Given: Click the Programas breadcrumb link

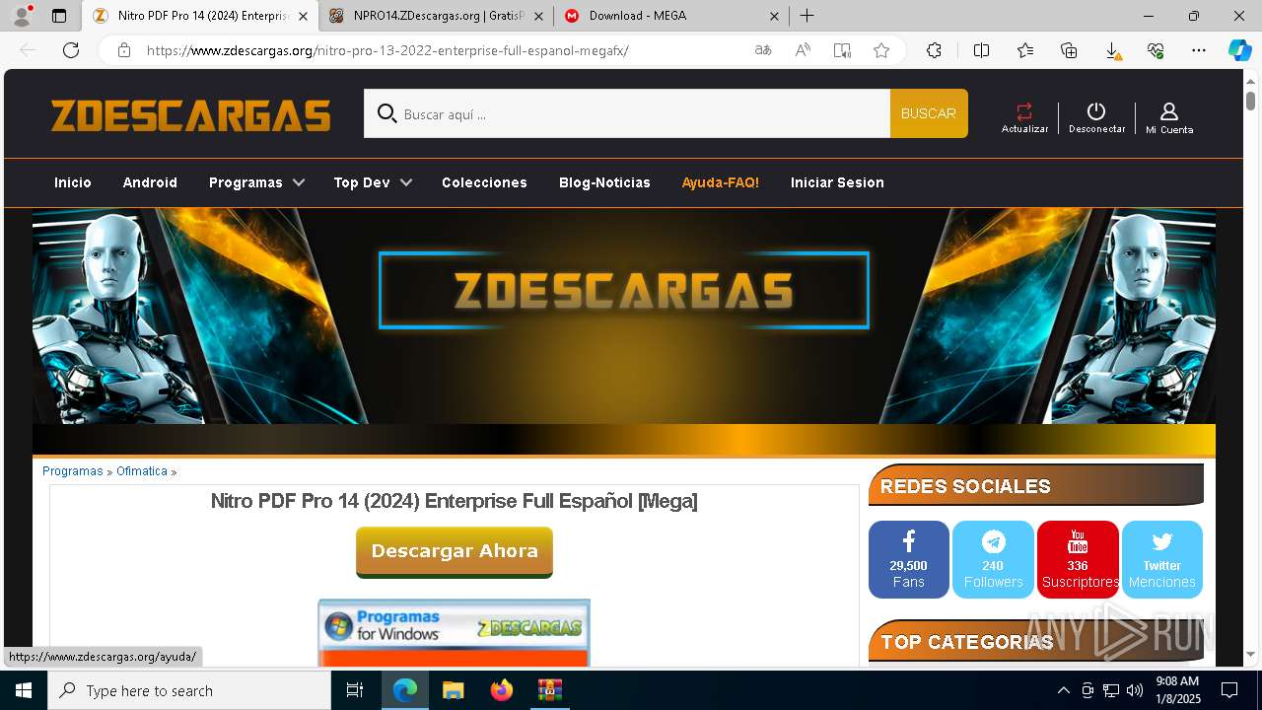Looking at the screenshot, I should point(73,471).
